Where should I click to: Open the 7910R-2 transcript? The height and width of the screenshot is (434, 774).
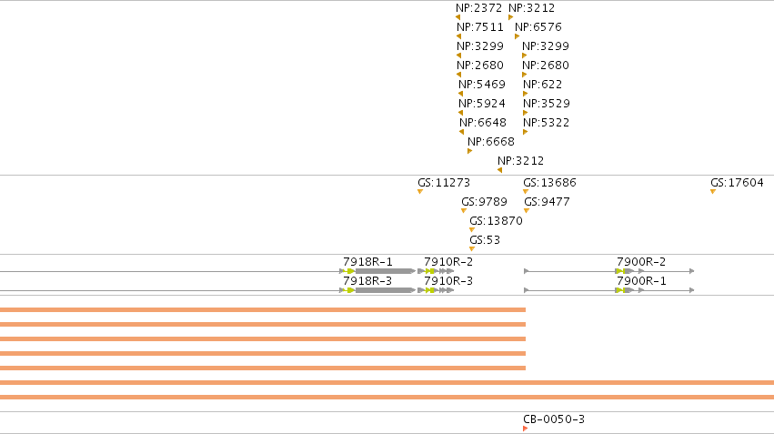(448, 262)
